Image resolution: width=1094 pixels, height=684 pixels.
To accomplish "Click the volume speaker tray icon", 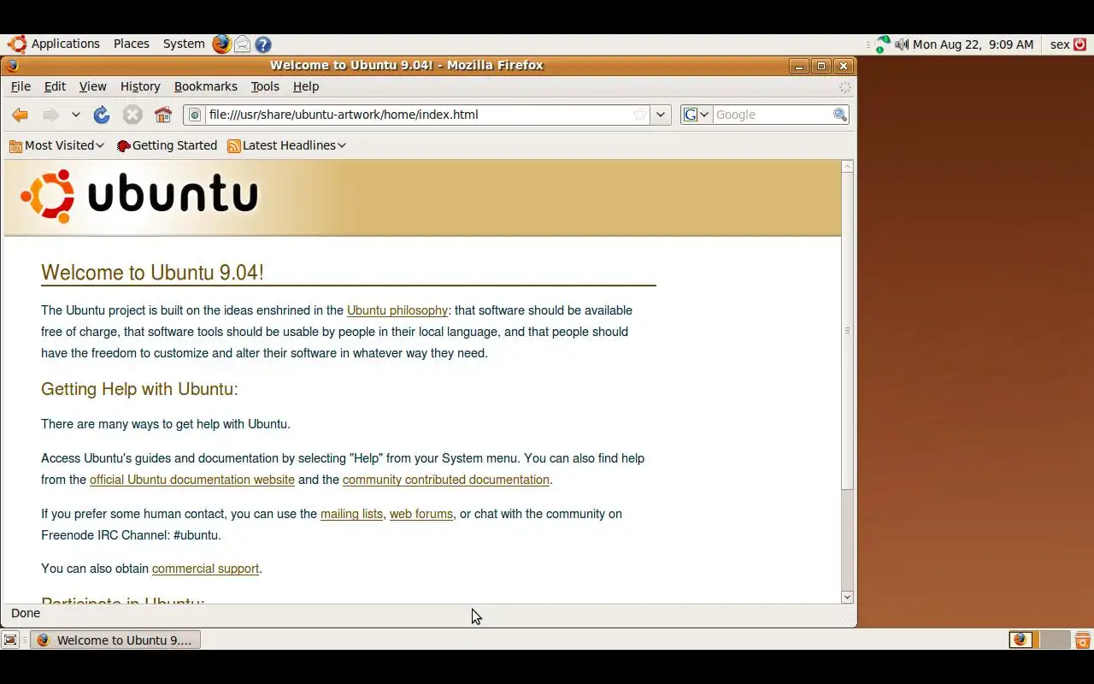I will point(902,44).
